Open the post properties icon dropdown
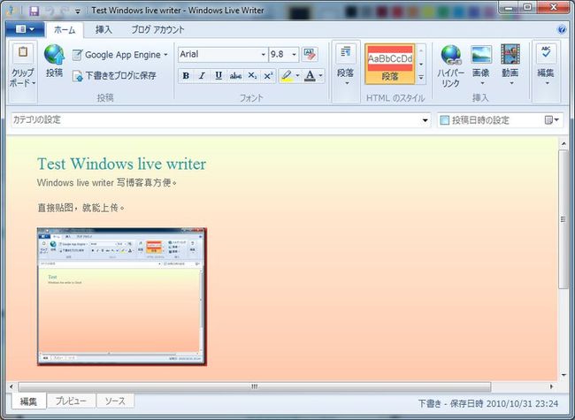 pyautogui.click(x=552, y=120)
